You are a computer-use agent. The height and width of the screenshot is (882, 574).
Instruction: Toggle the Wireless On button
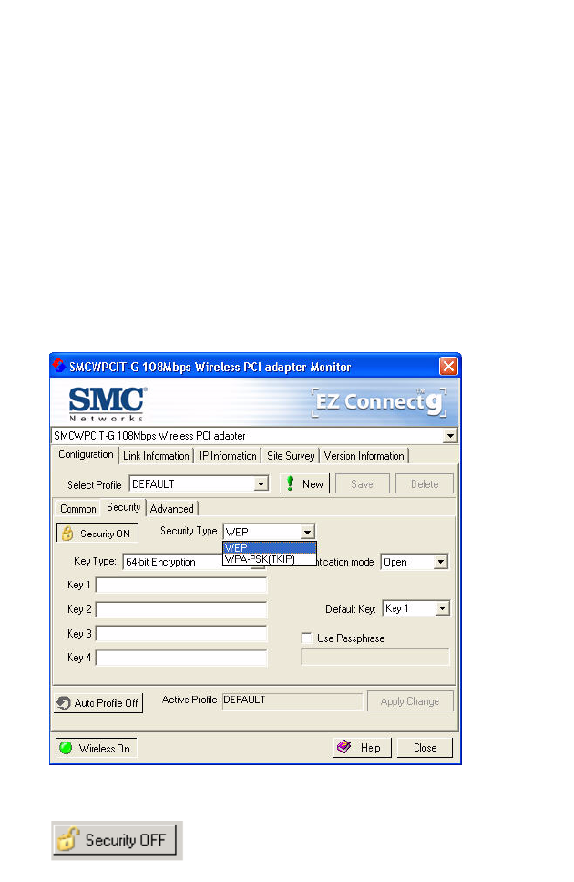96,748
